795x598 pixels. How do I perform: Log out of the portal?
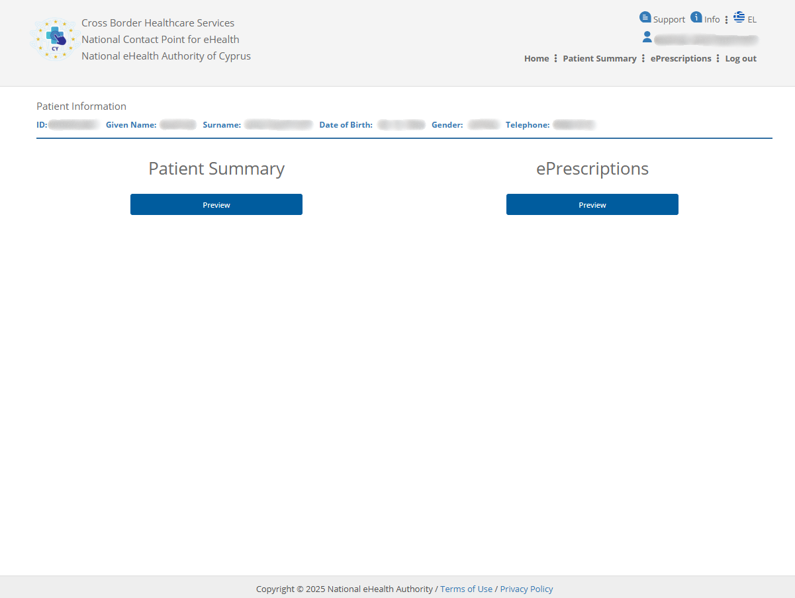click(740, 58)
